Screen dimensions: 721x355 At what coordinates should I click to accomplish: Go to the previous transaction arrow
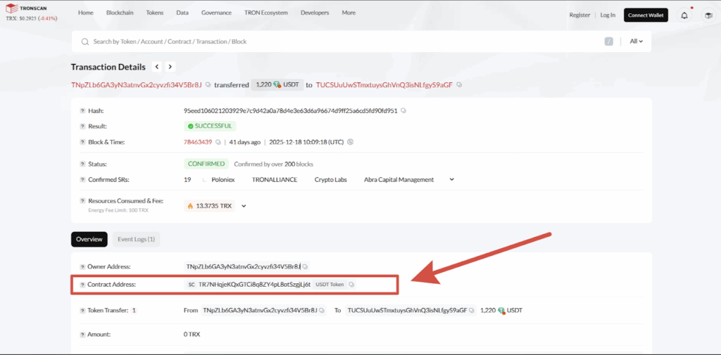pyautogui.click(x=157, y=67)
